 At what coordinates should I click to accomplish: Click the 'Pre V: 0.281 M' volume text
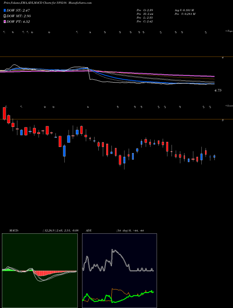point(185,14)
